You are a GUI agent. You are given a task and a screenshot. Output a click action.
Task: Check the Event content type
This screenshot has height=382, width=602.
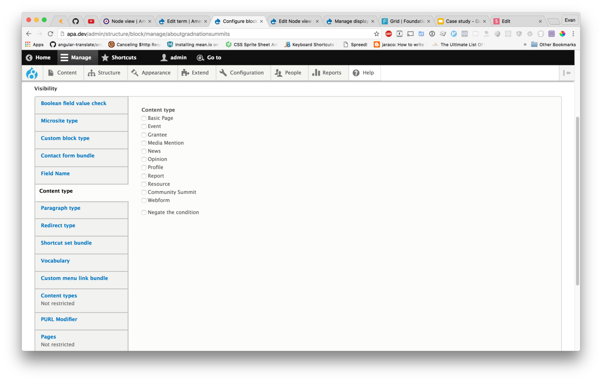144,126
